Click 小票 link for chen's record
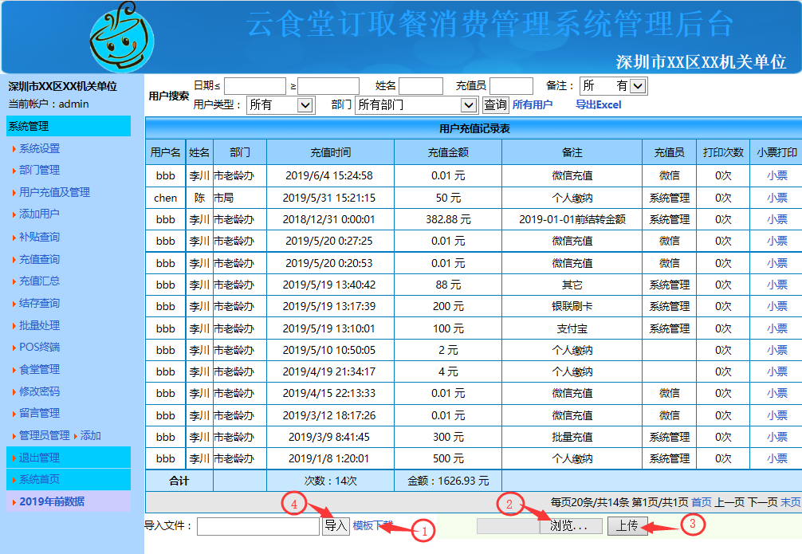This screenshot has height=554, width=802. tap(776, 198)
